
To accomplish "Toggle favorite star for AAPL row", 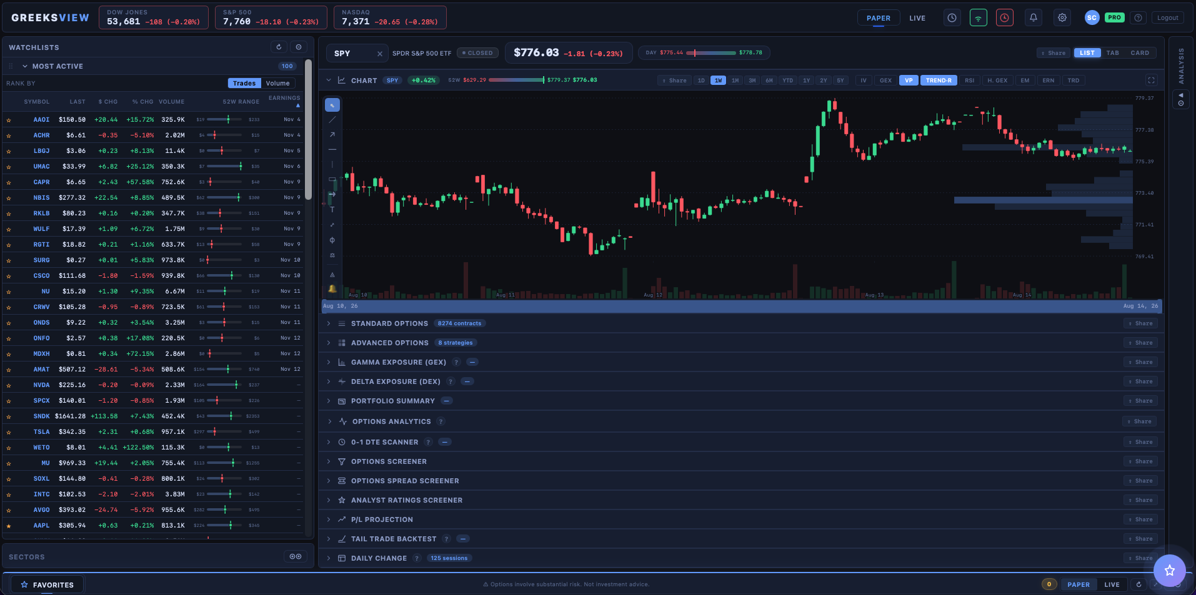I will pyautogui.click(x=9, y=526).
